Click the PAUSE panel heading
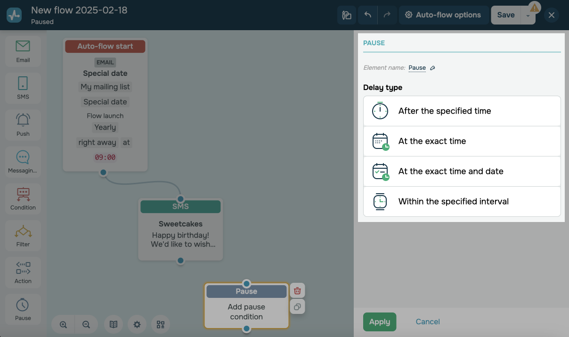Image resolution: width=569 pixels, height=337 pixels. click(374, 43)
